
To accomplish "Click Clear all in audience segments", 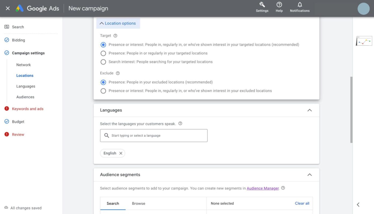I will (302, 203).
